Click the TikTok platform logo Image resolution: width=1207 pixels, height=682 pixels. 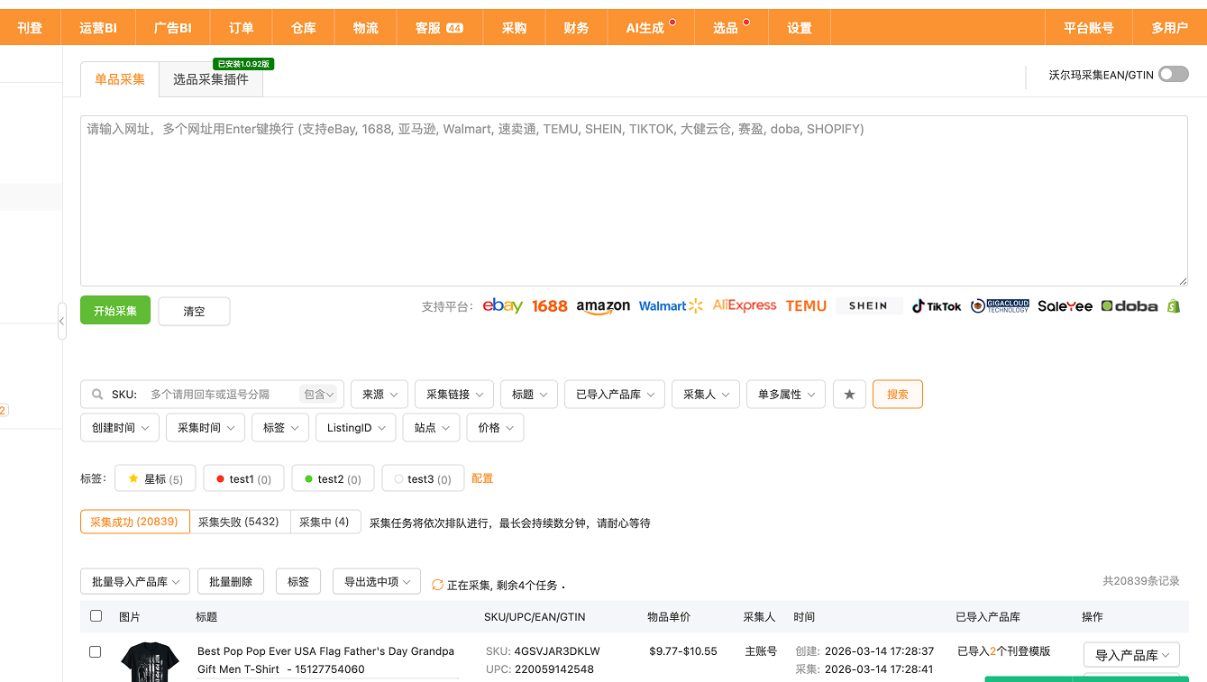pyautogui.click(x=936, y=306)
